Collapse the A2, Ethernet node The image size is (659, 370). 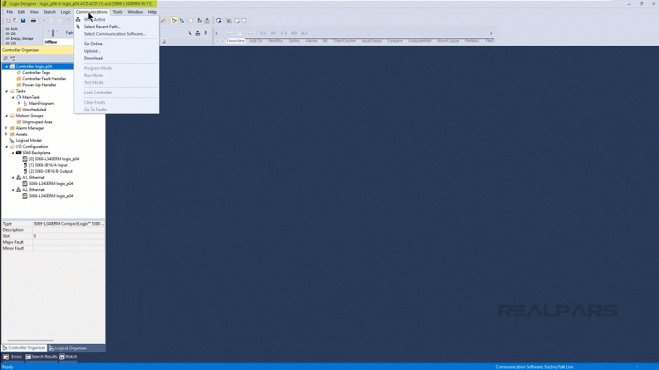(x=13, y=190)
